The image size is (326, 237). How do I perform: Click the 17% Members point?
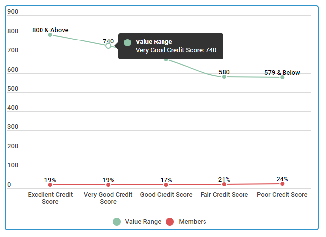(166, 185)
